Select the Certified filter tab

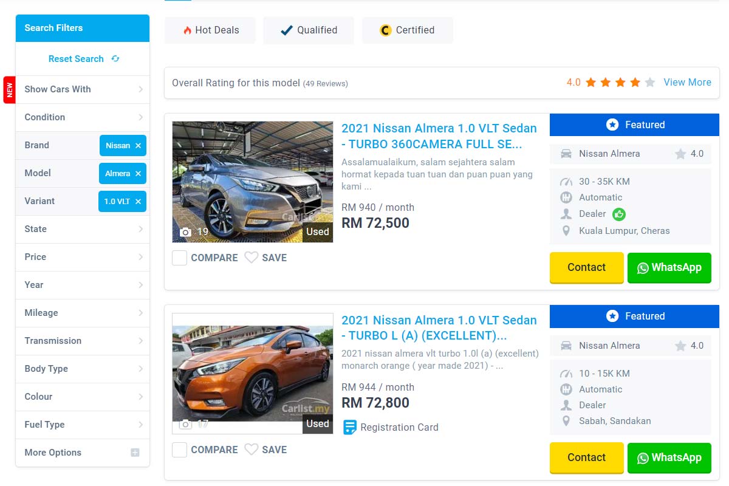click(x=407, y=30)
